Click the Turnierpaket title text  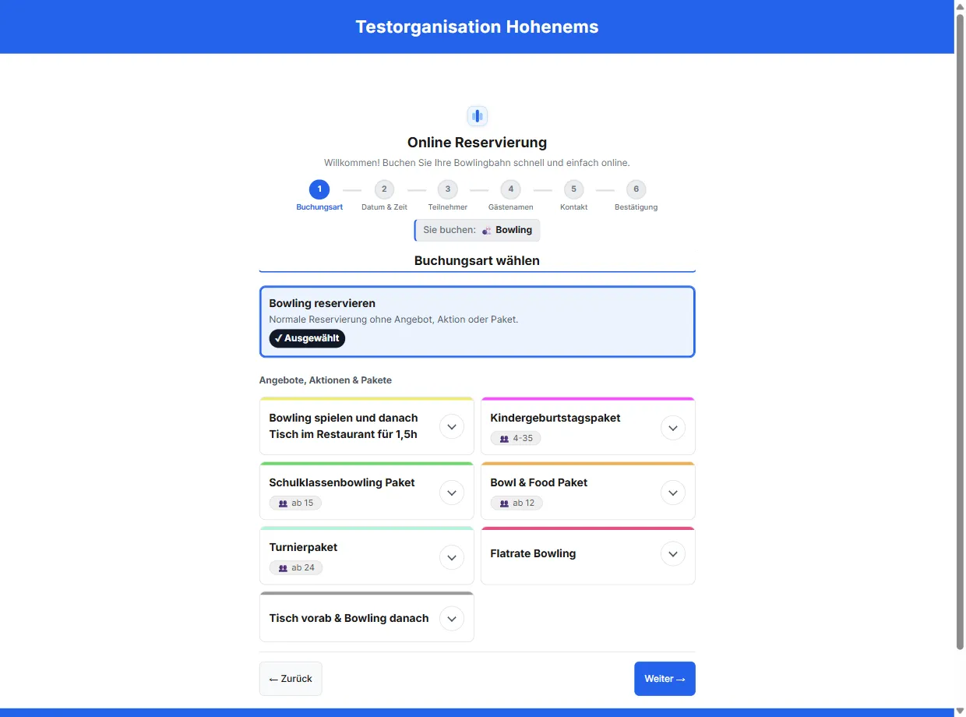pos(303,547)
